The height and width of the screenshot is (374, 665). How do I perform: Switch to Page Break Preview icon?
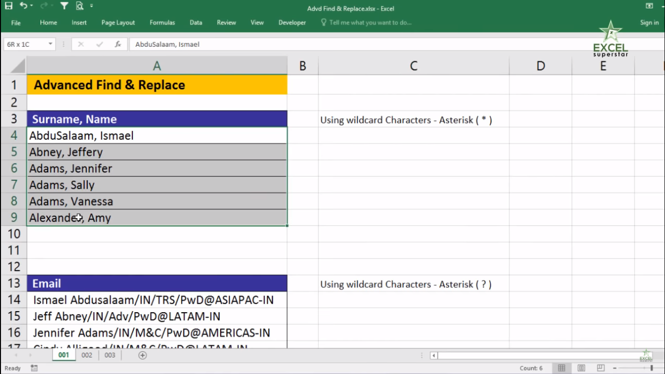click(x=601, y=368)
